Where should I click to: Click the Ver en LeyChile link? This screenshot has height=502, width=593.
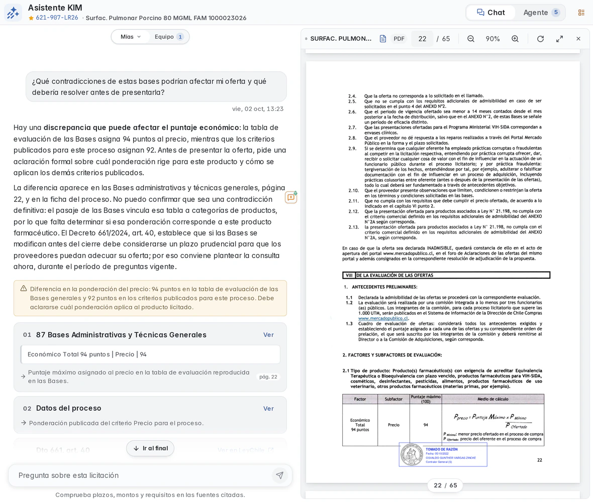click(x=245, y=450)
